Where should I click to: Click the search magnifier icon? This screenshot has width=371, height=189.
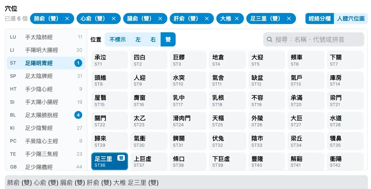click(269, 39)
